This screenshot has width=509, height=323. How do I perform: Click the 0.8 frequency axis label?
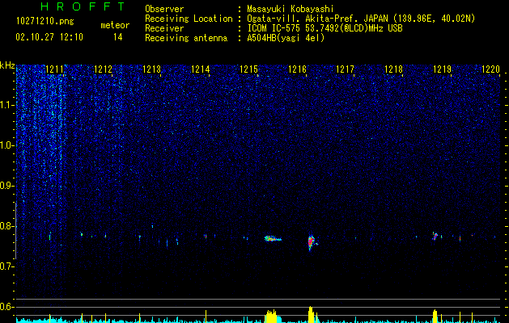(7, 226)
